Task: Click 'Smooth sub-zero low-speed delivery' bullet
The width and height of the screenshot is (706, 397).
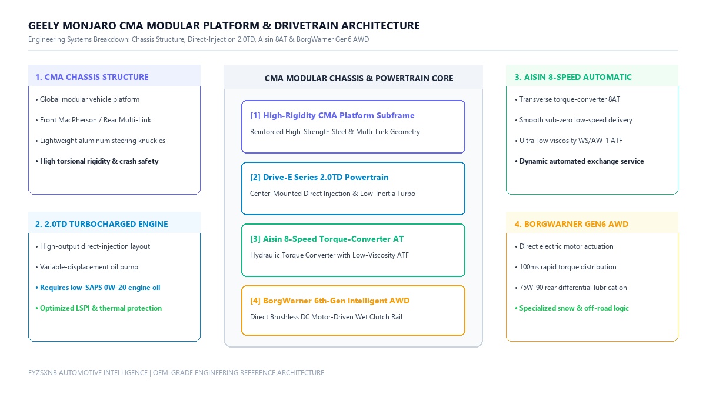Action: 574,120
